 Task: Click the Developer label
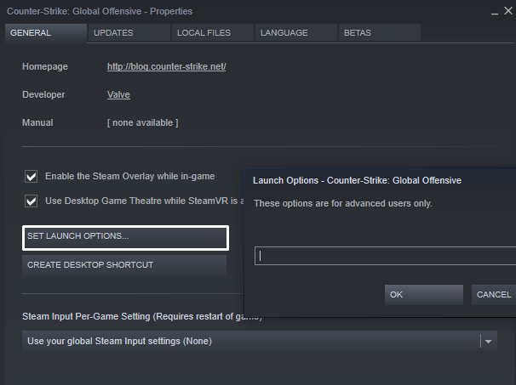pyautogui.click(x=43, y=94)
